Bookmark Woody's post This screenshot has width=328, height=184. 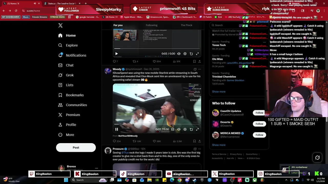point(194,141)
